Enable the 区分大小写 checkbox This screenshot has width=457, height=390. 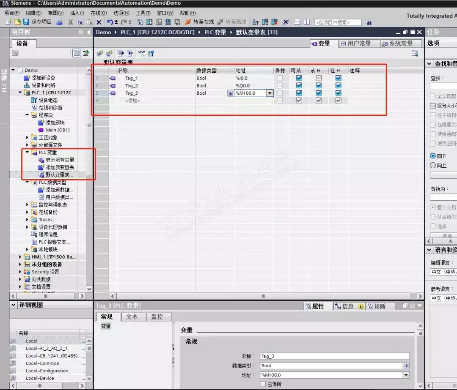[433, 106]
